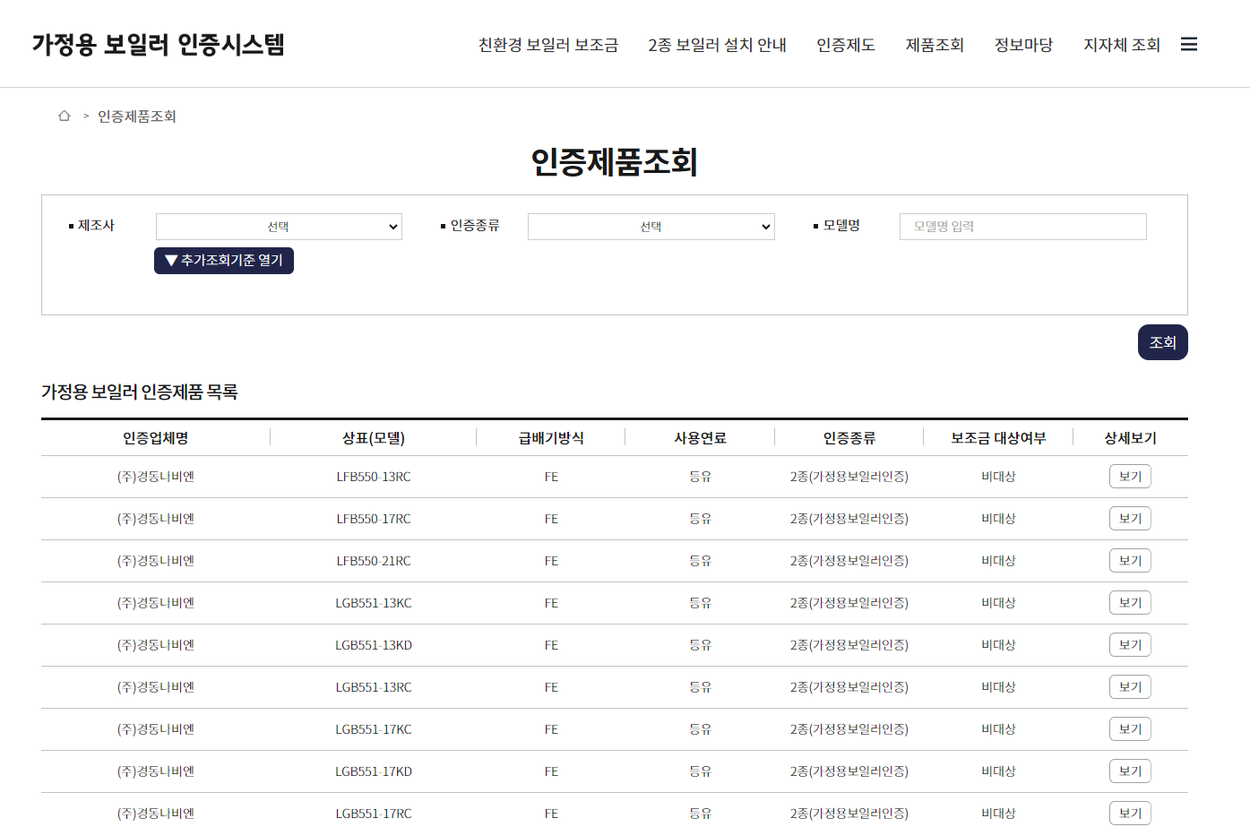
Task: Open the 인증종류 (certification type) dropdown
Action: tap(651, 226)
